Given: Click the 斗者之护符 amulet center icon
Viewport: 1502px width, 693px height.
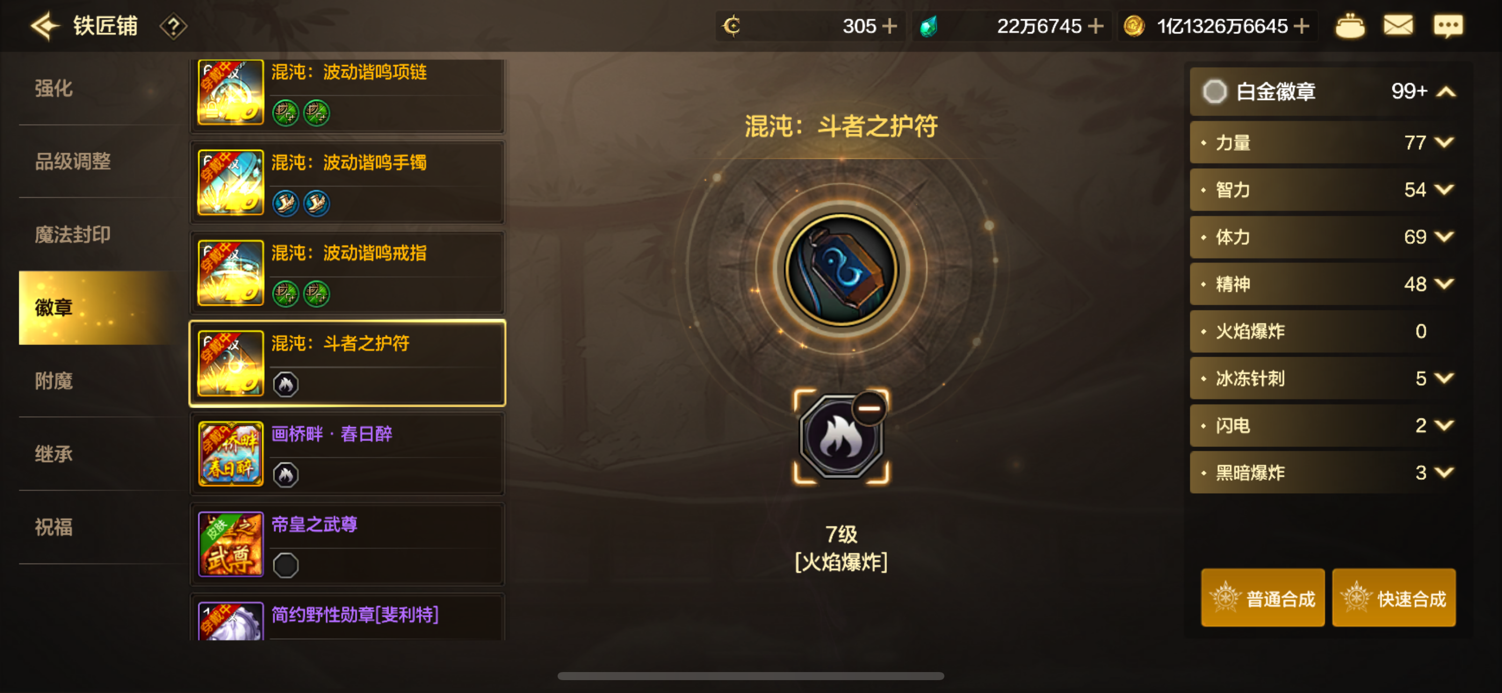Looking at the screenshot, I should click(841, 269).
